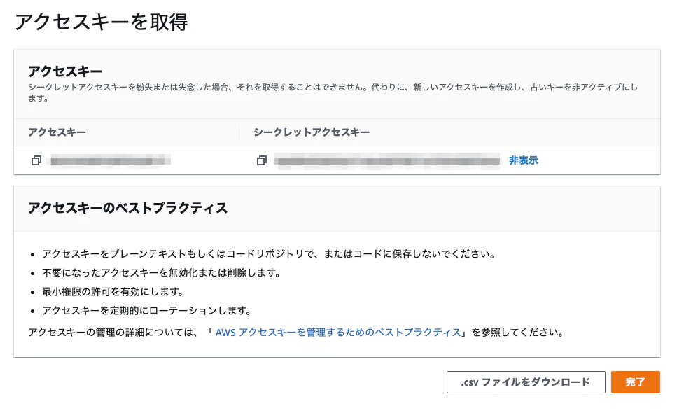
Task: Select the blurred secret access key value
Action: pyautogui.click(x=387, y=161)
